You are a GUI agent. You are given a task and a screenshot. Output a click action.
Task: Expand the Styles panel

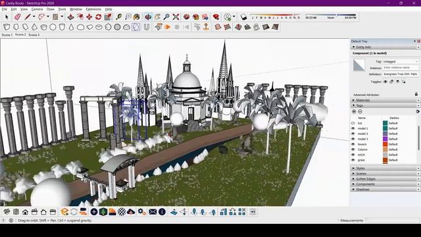point(384,169)
